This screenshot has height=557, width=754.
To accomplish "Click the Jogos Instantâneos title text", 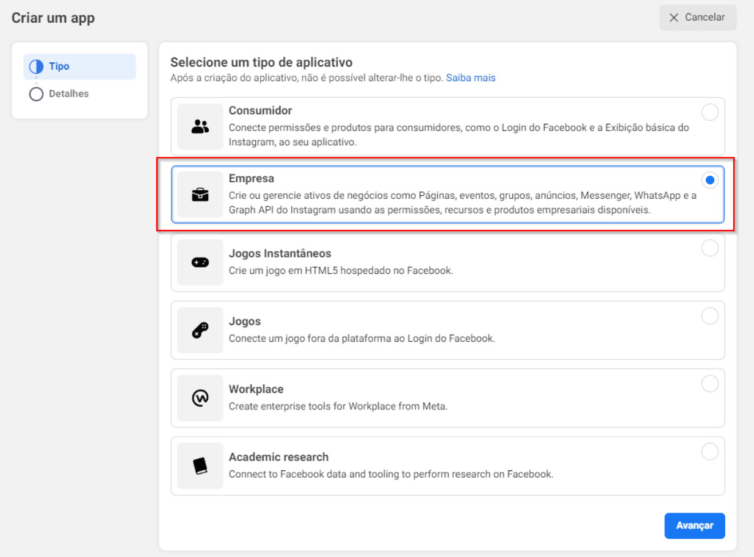I will [280, 253].
